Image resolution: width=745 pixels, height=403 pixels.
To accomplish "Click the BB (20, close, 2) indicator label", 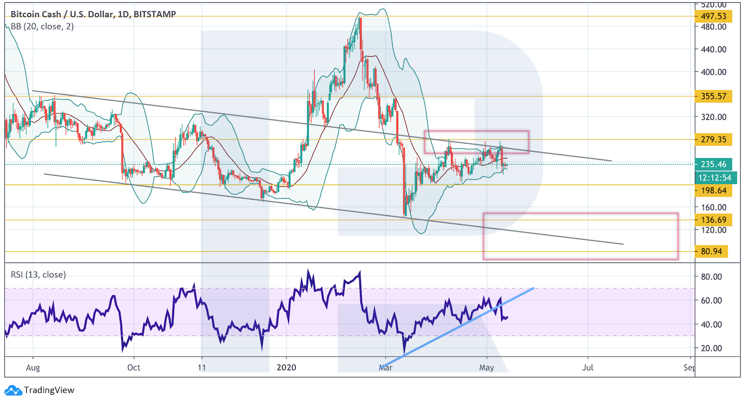I will pos(42,27).
